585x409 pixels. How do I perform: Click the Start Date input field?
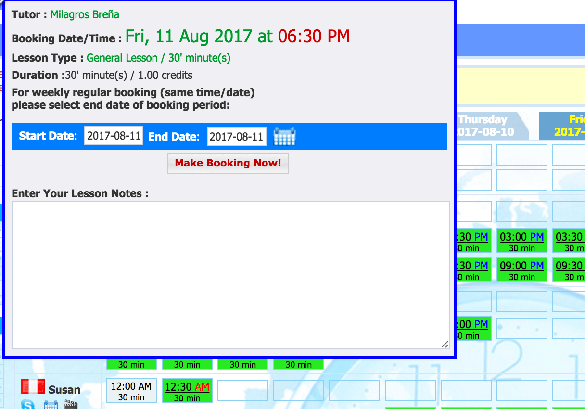(x=114, y=136)
